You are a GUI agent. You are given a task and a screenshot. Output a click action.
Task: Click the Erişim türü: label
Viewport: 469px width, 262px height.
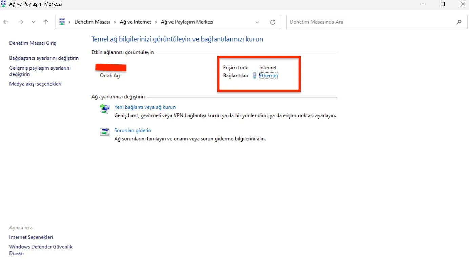point(236,68)
